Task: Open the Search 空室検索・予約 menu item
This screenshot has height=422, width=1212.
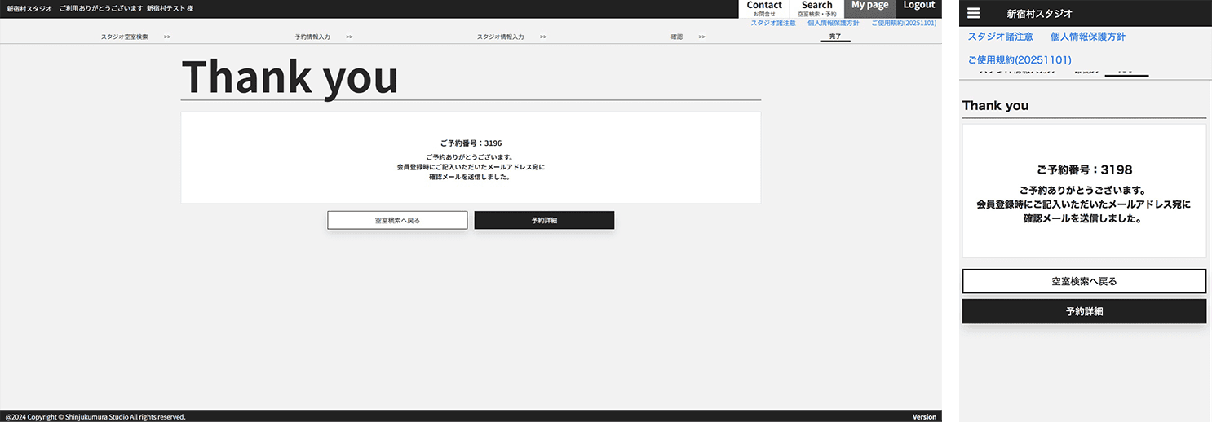Action: [x=816, y=8]
